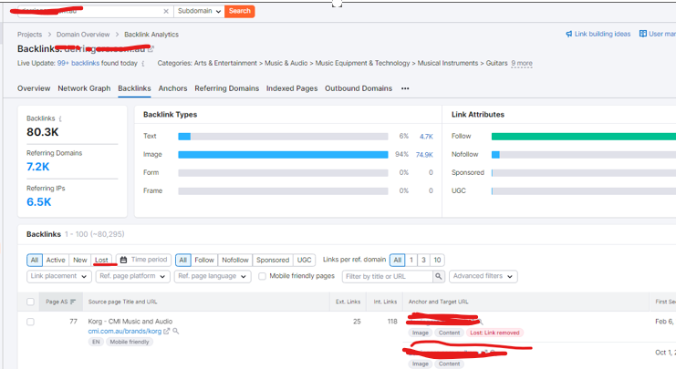Open the Link placement dropdown

pos(59,276)
